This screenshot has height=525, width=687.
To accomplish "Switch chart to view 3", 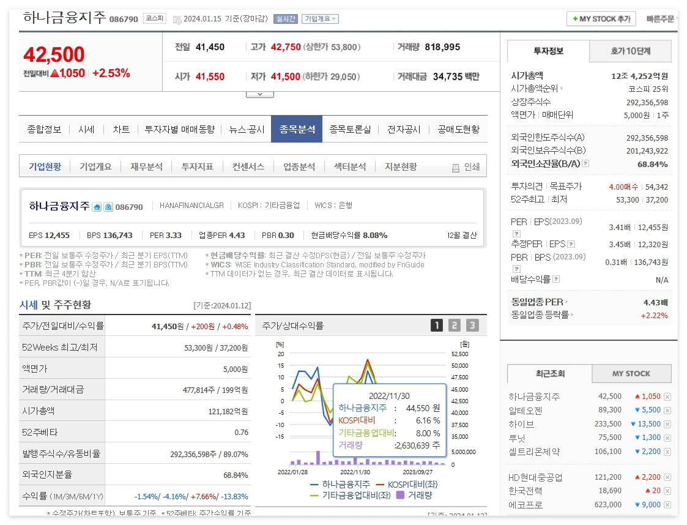I will pyautogui.click(x=472, y=325).
